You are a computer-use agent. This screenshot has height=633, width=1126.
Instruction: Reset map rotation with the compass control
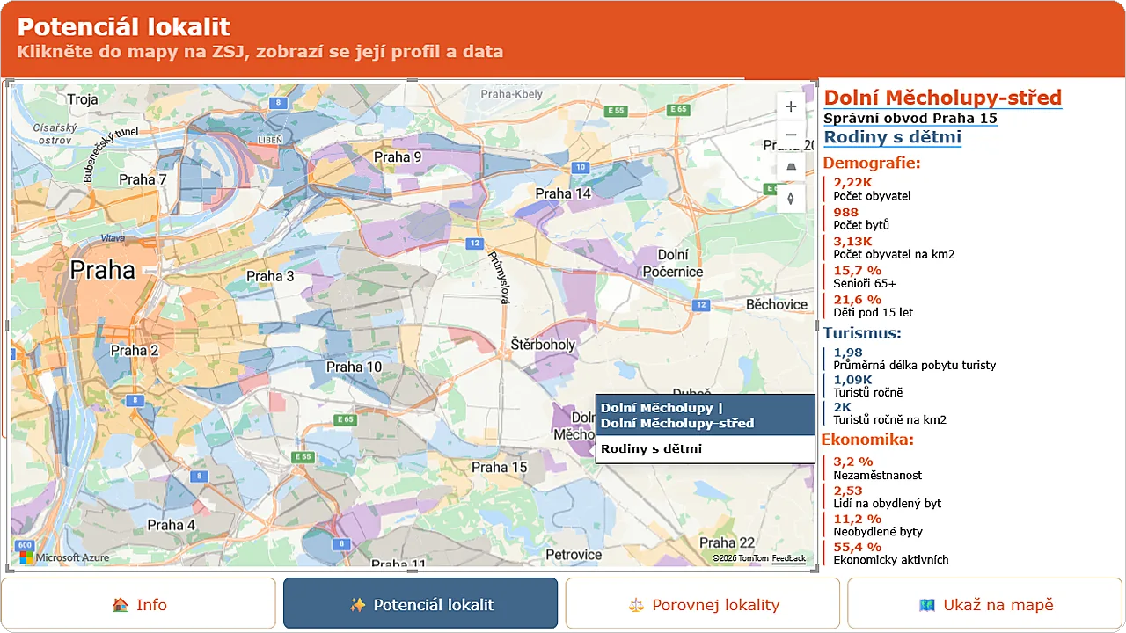coord(791,198)
